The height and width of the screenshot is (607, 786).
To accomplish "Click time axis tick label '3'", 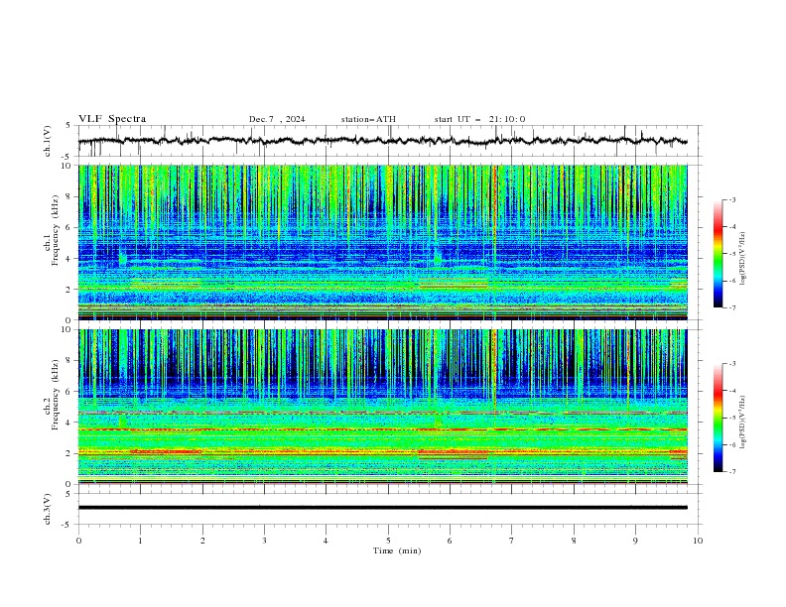I will [264, 541].
